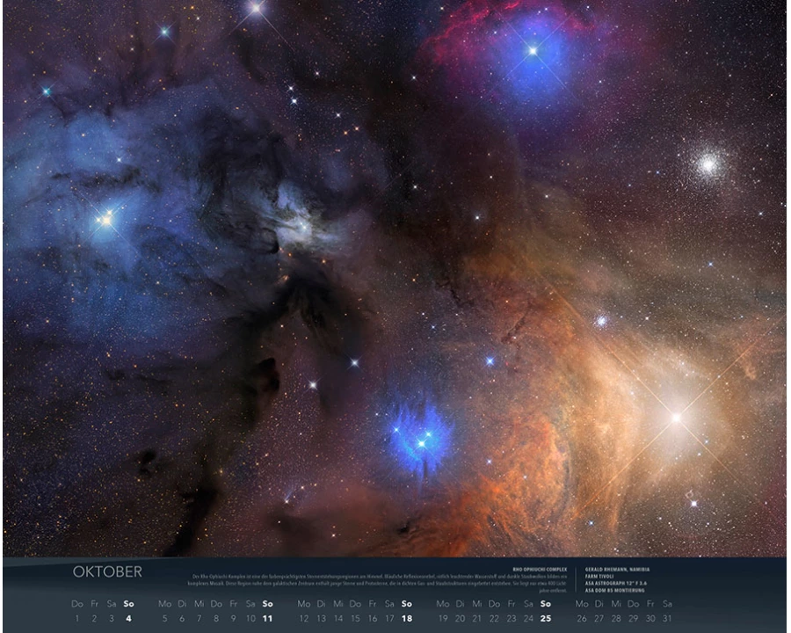Click date 1 in the calendar
This screenshot has height=633, width=791.
77,618
